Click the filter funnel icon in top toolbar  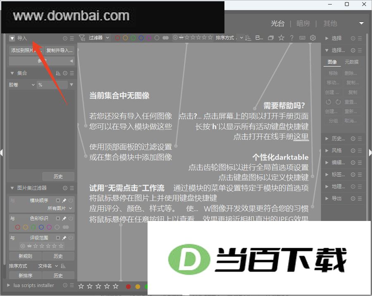tap(82, 38)
